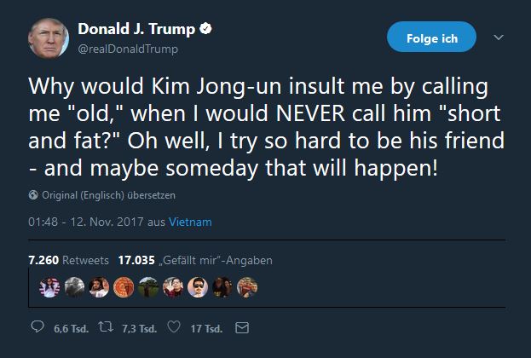Open the "Vietnam" location link
The image size is (531, 358).
click(190, 222)
